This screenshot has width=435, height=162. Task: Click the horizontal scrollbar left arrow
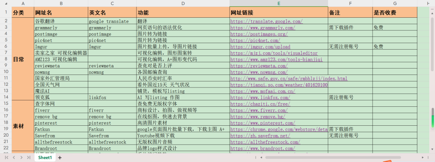(261, 157)
